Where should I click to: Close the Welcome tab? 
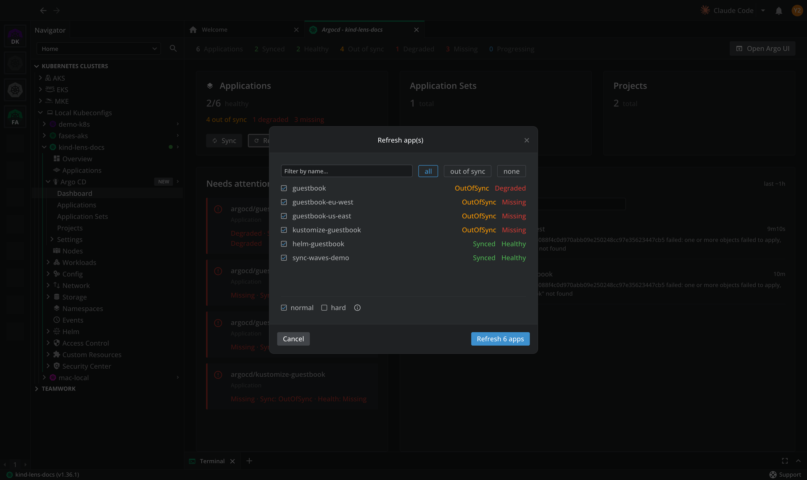(296, 30)
